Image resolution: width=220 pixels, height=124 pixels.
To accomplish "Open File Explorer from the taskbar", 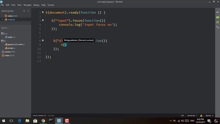I will 27,121.
